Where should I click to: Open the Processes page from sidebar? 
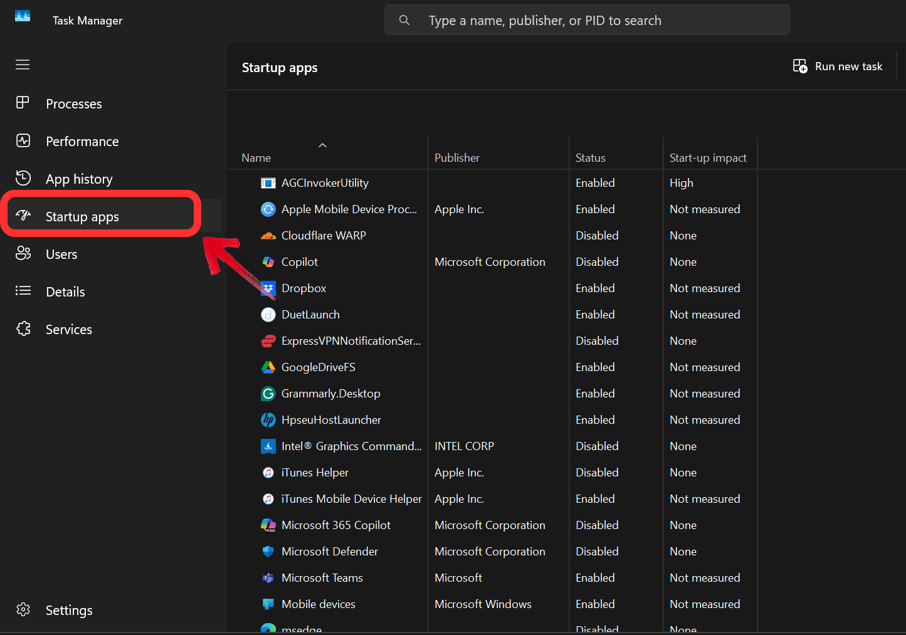point(73,103)
